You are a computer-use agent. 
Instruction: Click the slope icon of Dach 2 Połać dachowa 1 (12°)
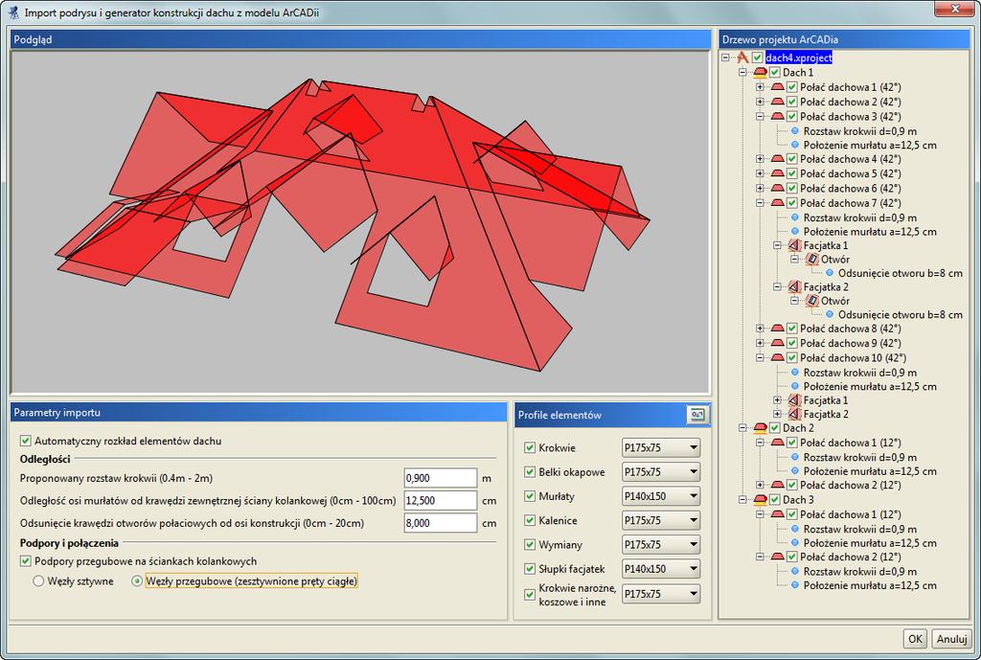[x=778, y=443]
